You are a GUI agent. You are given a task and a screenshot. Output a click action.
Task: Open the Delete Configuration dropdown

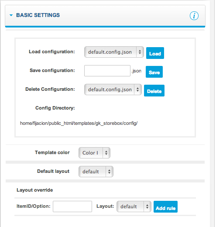coord(113,89)
